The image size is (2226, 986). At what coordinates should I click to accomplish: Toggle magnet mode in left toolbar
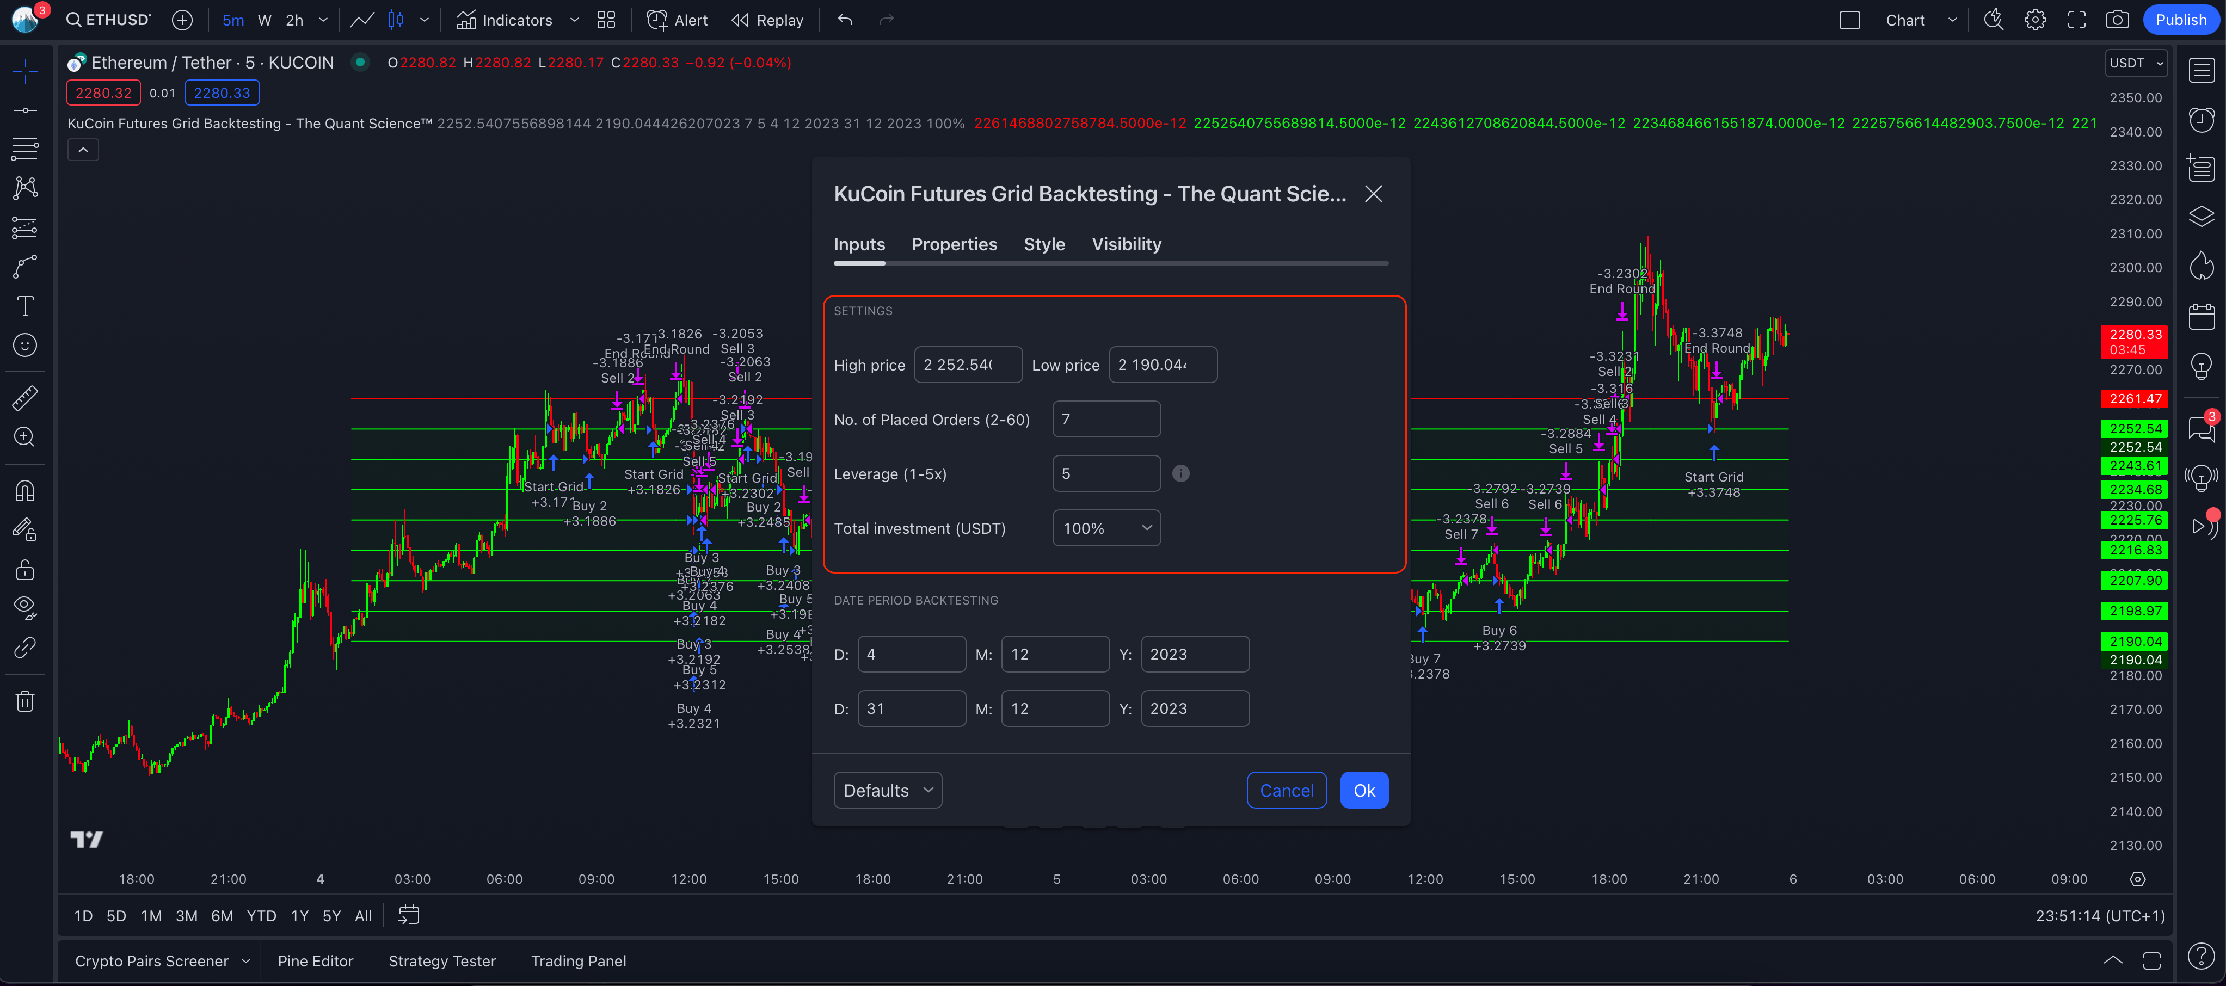coord(25,491)
